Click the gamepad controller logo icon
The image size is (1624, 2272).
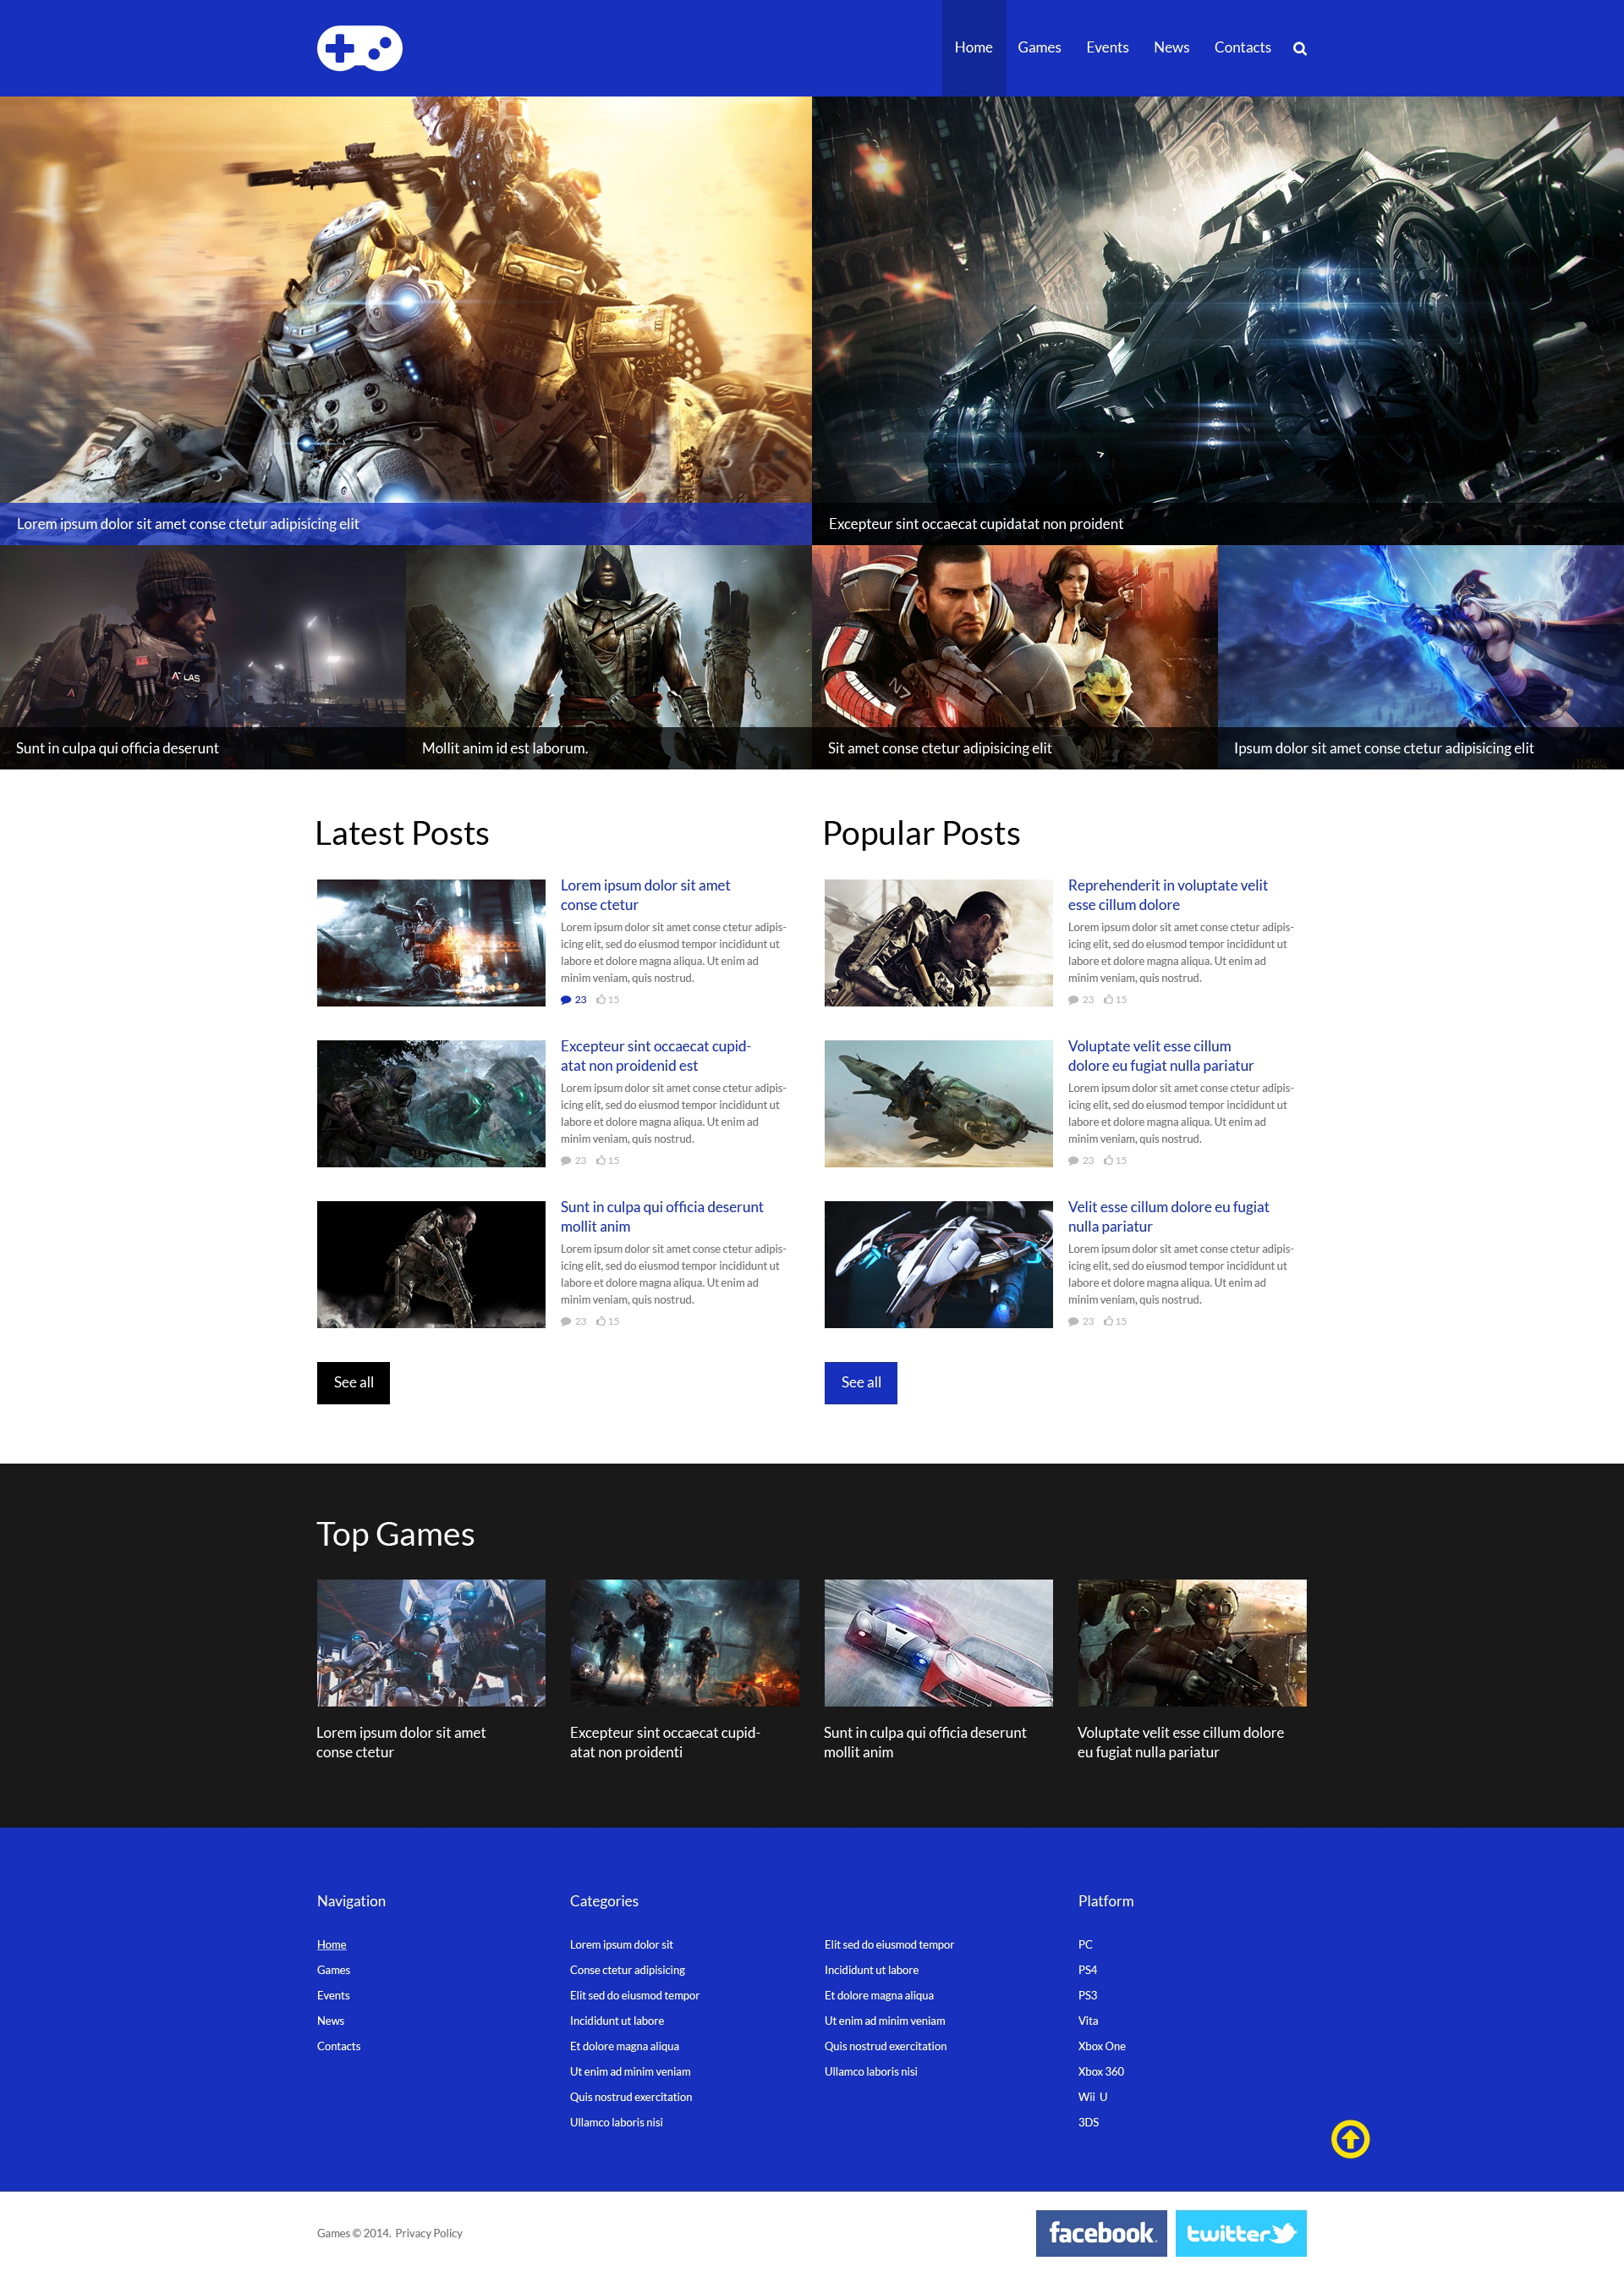359,47
